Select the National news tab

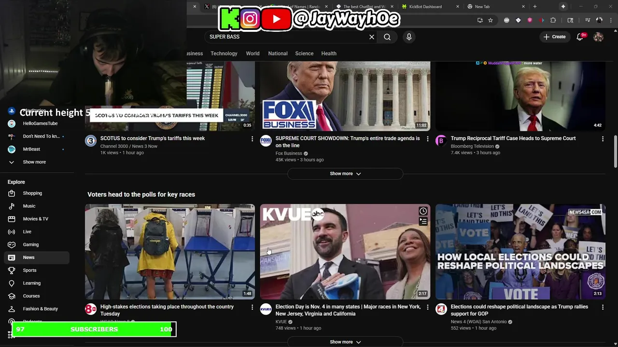click(x=278, y=53)
